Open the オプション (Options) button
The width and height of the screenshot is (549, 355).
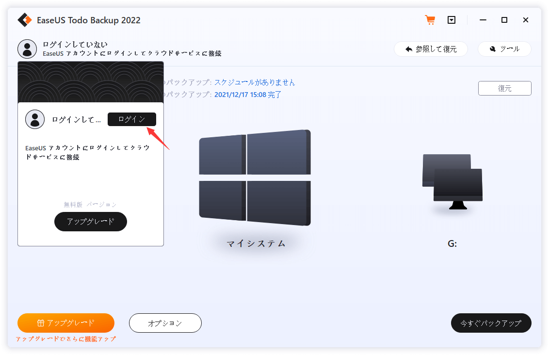[x=165, y=323]
